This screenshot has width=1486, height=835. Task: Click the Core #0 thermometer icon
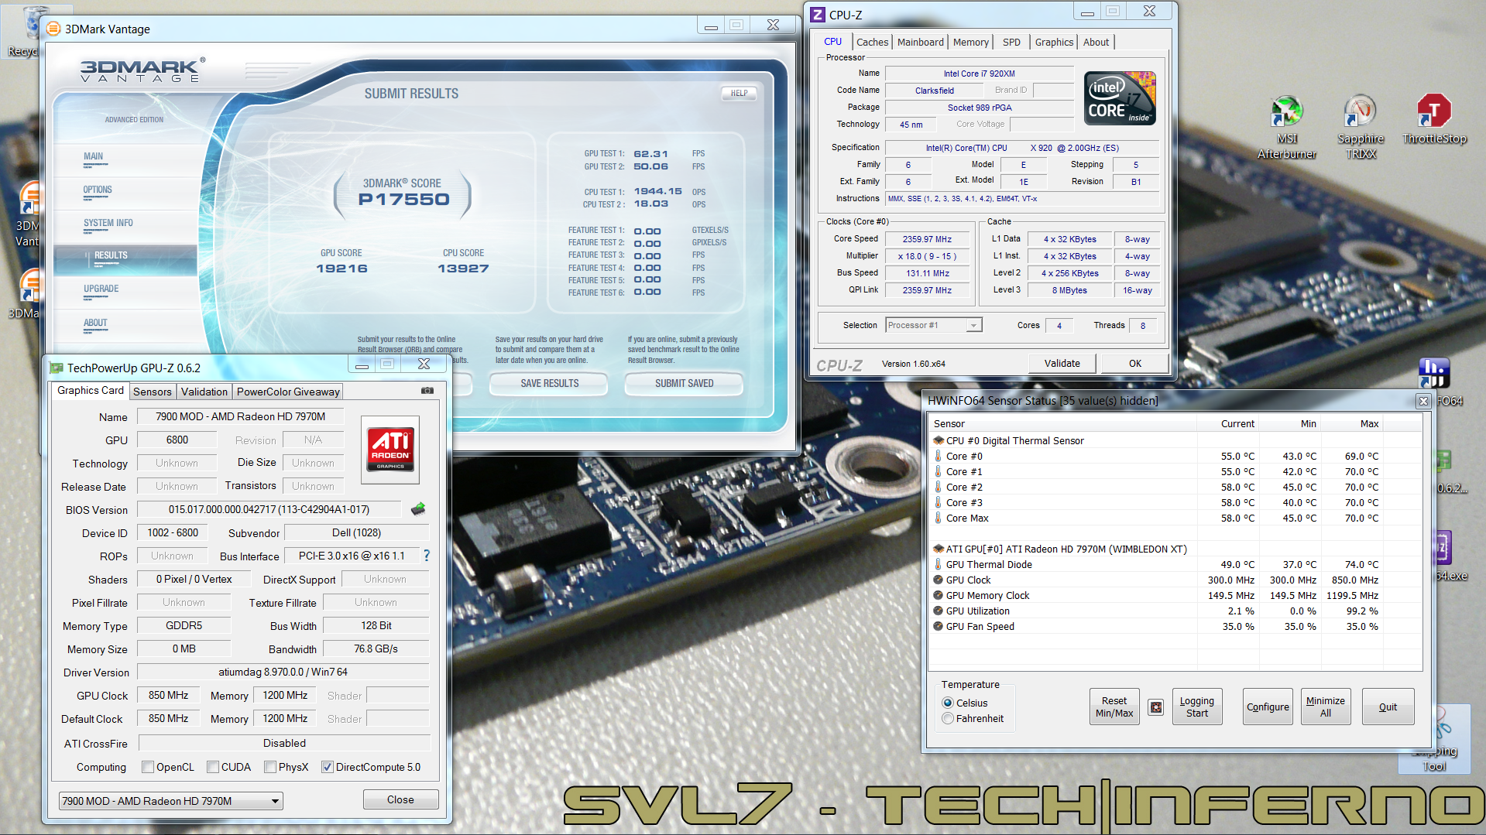(x=939, y=457)
